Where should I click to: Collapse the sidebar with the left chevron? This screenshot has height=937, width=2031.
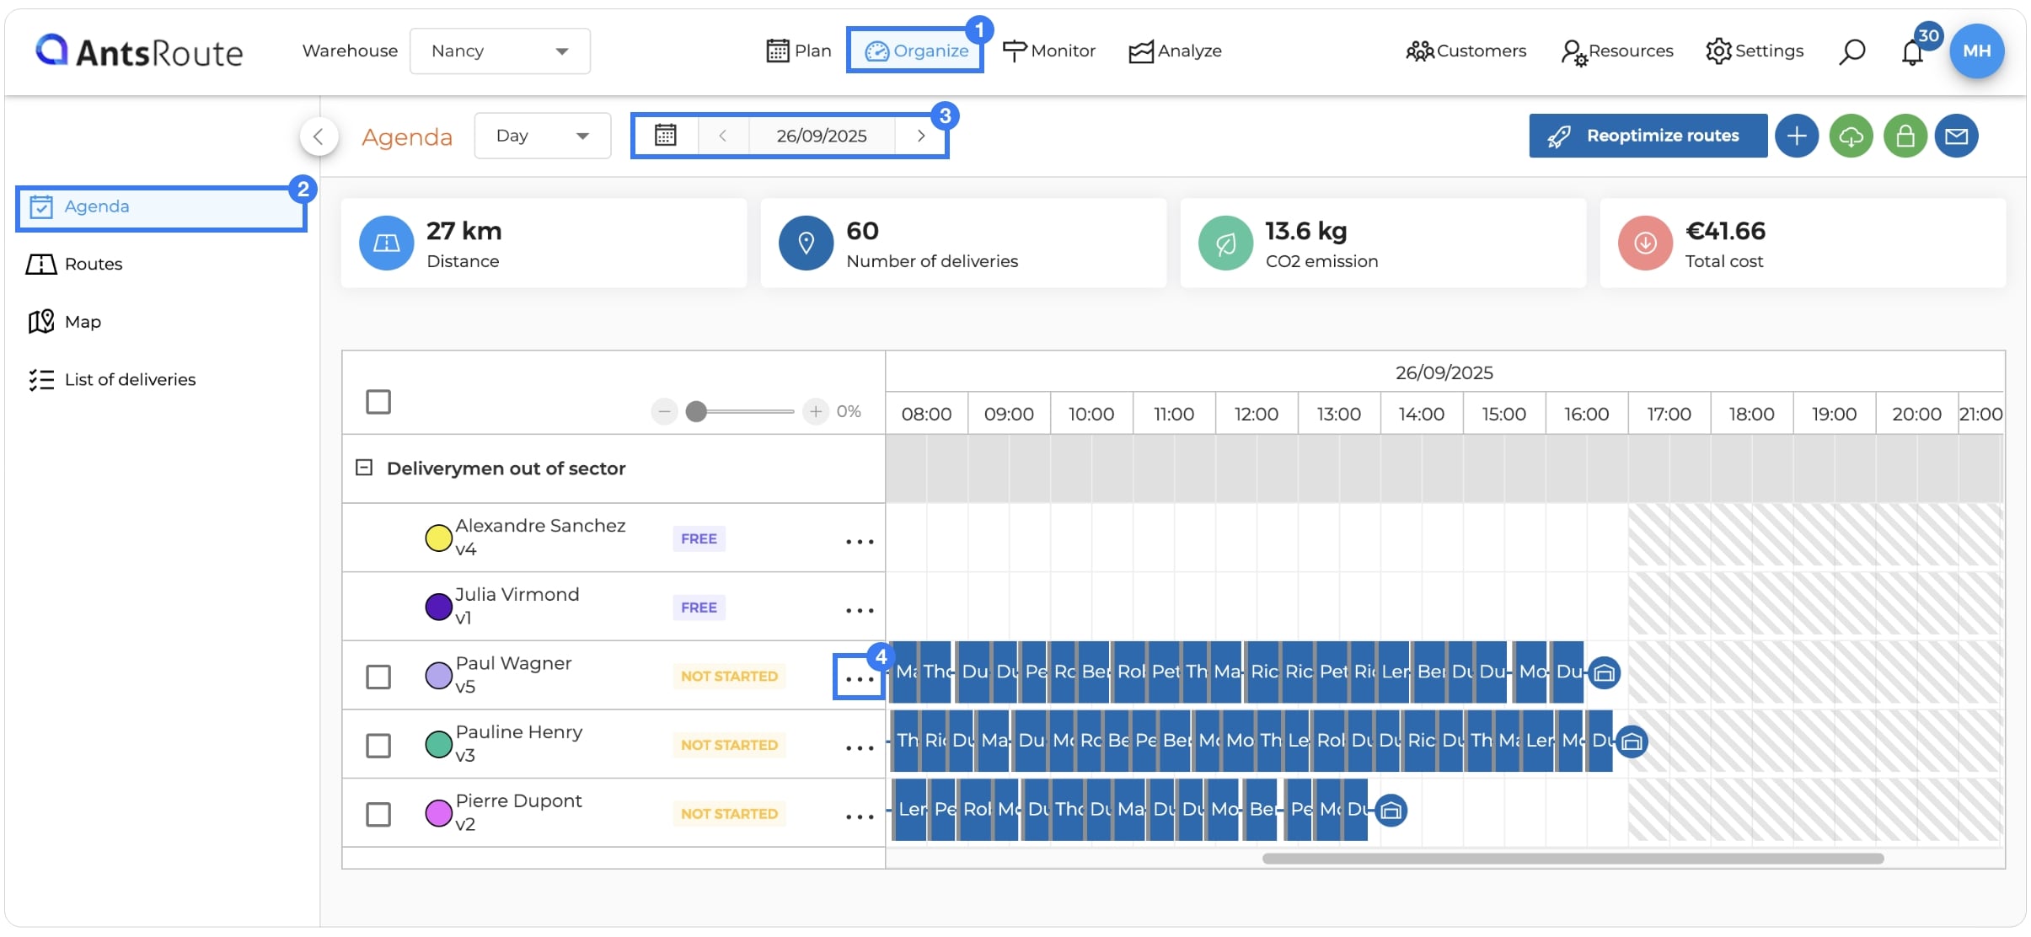(x=319, y=136)
